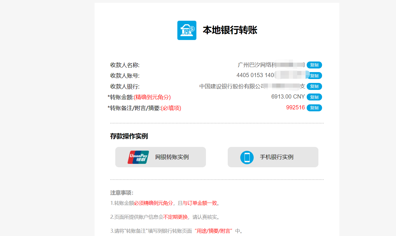Click the red 用途/摘要/附言 text
Screen dimensions: 396x236
click(213, 231)
